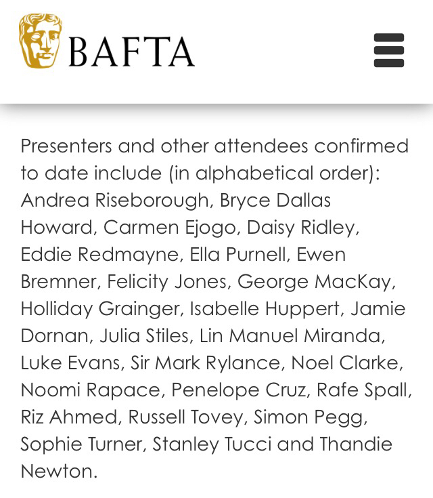Select the name Noomi Rapace
Screen dimensions: 433x498
(x=91, y=390)
